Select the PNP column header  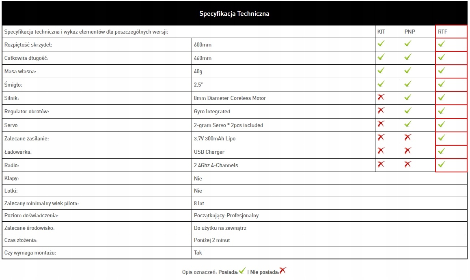[x=410, y=32]
